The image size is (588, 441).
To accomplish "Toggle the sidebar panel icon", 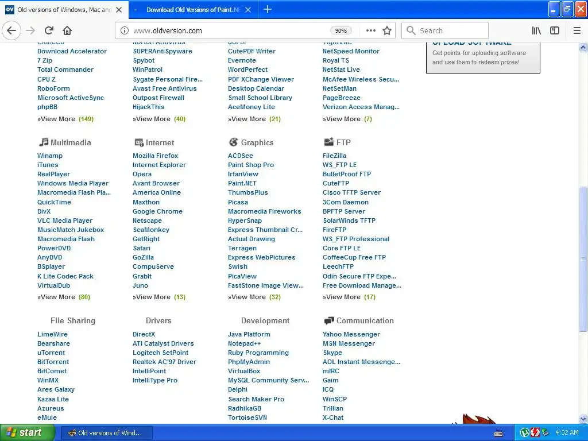I will coord(555,30).
